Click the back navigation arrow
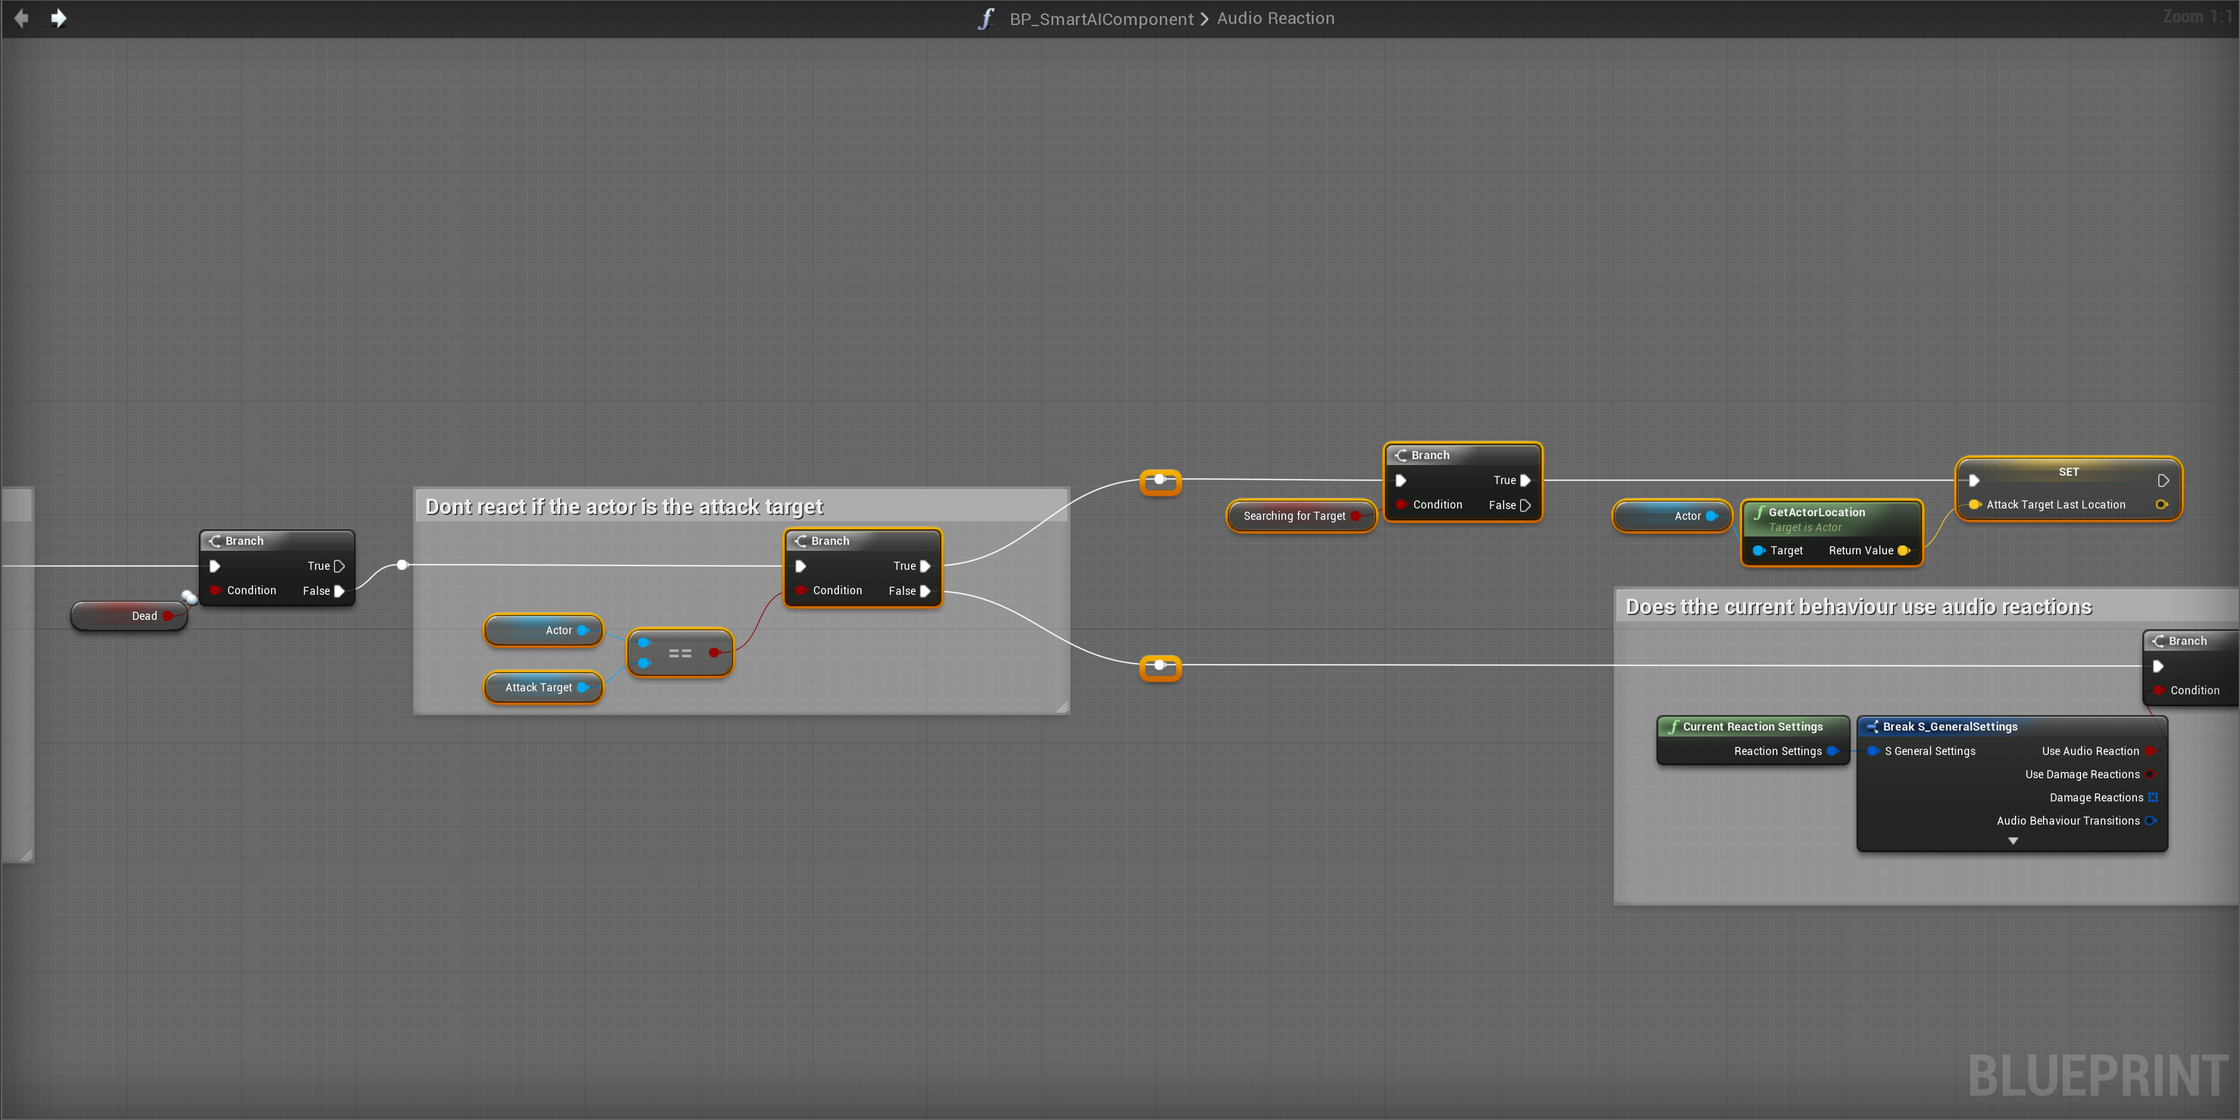Screen dimensions: 2240x1120 [x=22, y=18]
